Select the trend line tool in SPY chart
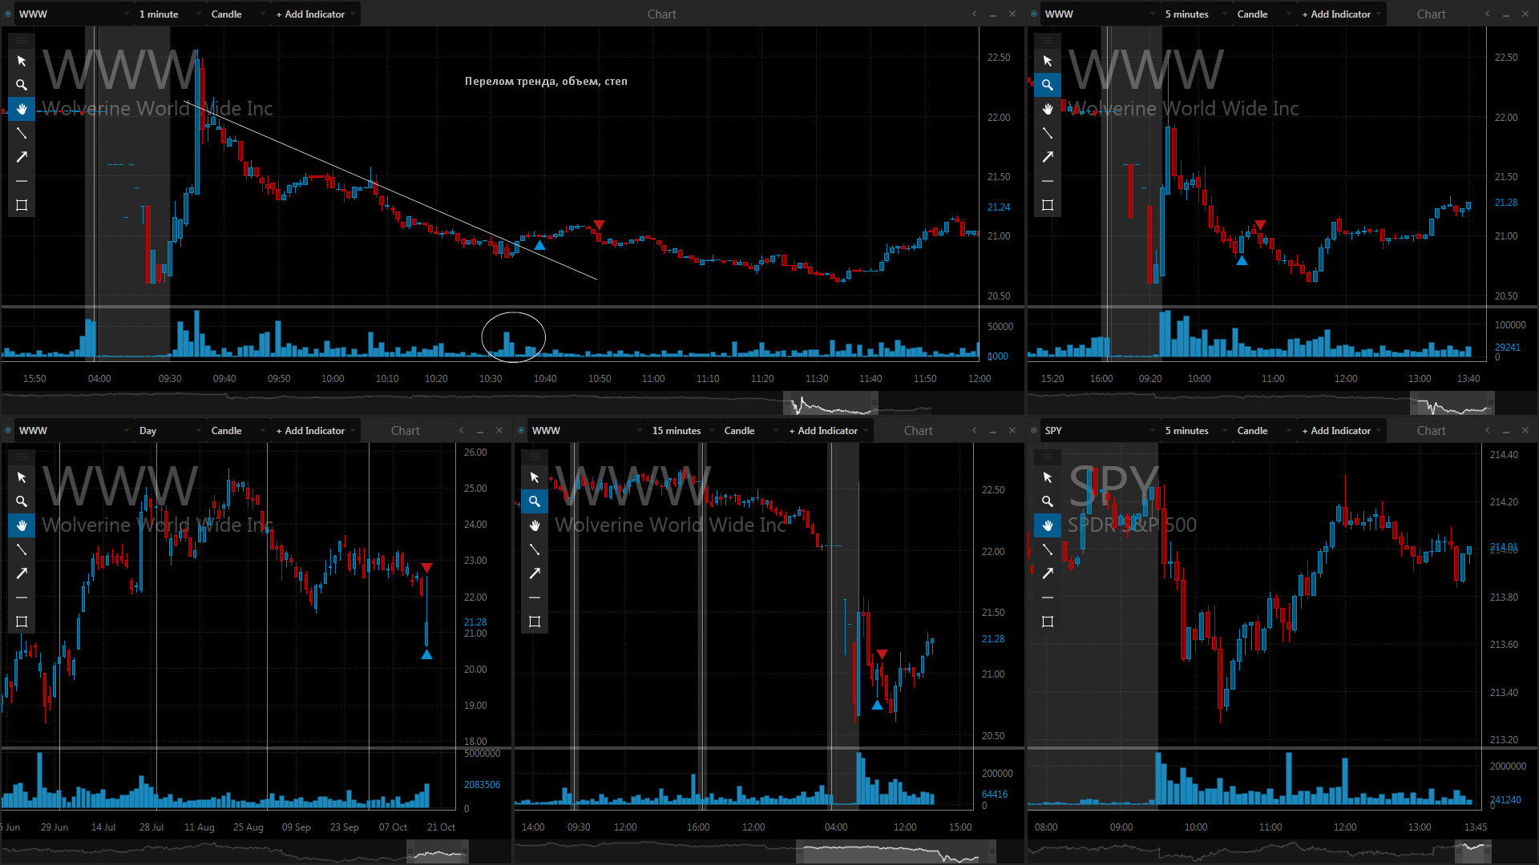Viewport: 1539px width, 865px height. (1048, 549)
